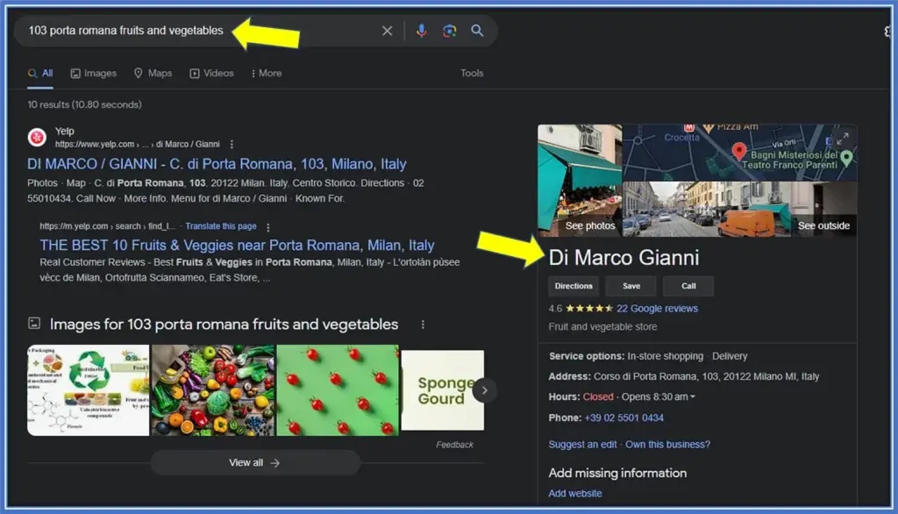This screenshot has height=514, width=898.
Task: Open the 22 Google reviews link
Action: coord(657,308)
